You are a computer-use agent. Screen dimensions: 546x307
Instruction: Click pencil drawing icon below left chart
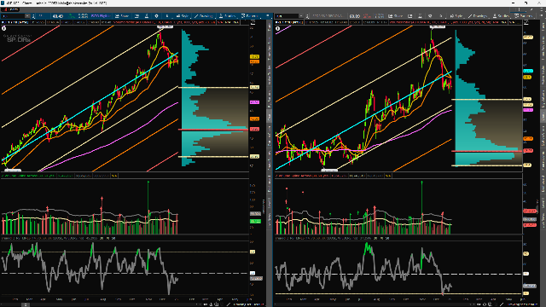pyautogui.click(x=229, y=304)
